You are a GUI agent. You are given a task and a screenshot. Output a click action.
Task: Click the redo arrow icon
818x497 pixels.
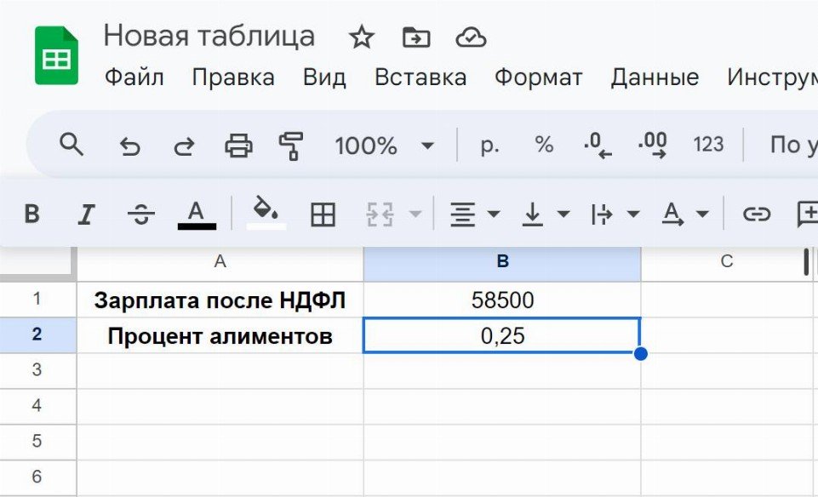[x=184, y=146]
